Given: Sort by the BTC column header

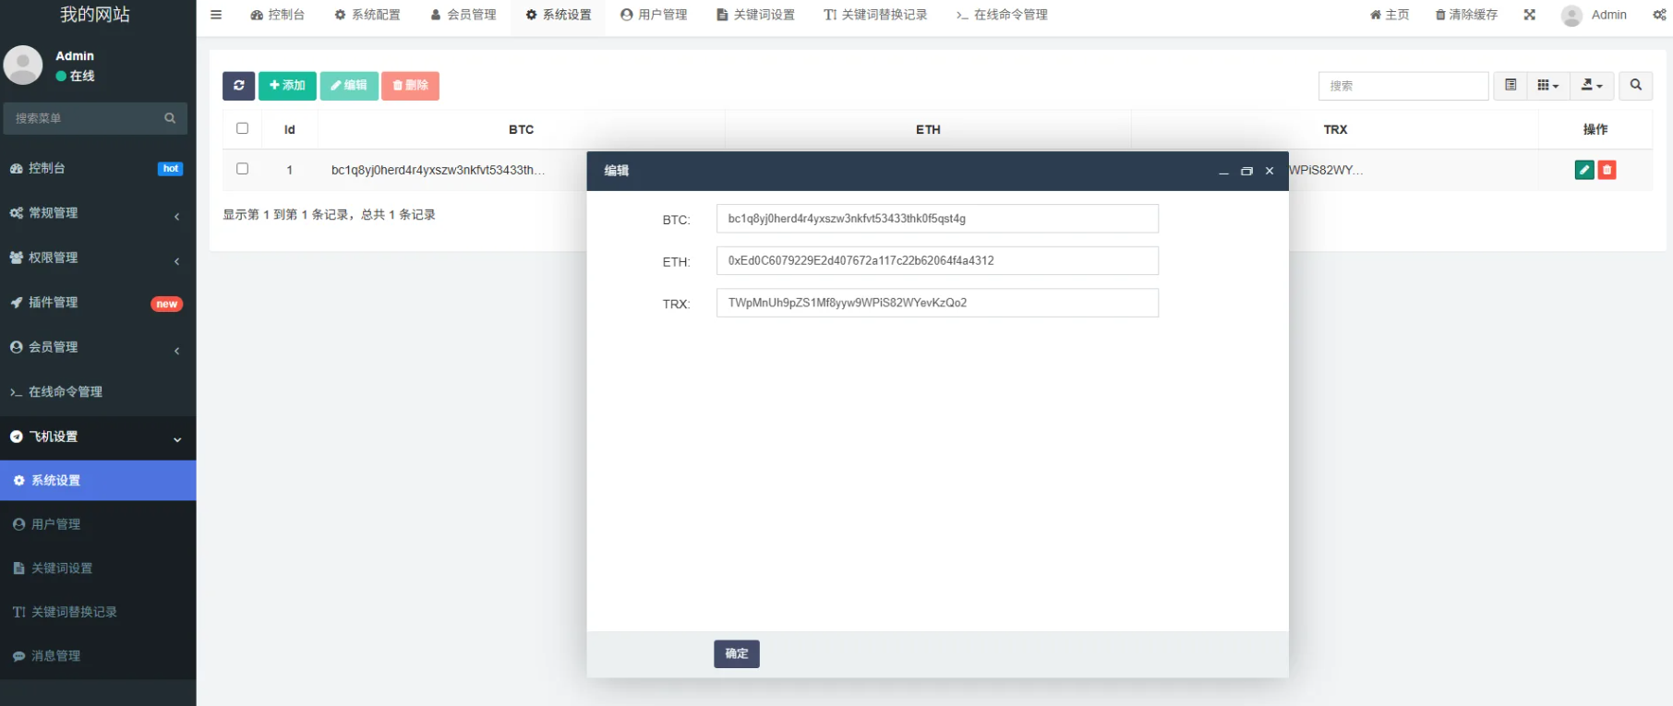Looking at the screenshot, I should click(x=521, y=130).
